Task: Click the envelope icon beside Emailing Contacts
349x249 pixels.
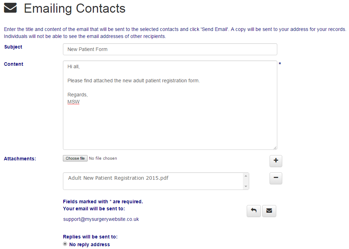Action: pos(10,8)
